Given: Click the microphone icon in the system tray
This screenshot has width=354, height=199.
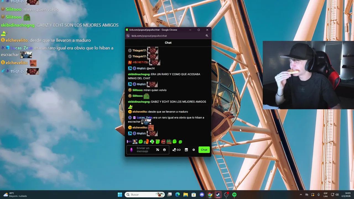Looking at the screenshot, I should pyautogui.click(x=319, y=195).
